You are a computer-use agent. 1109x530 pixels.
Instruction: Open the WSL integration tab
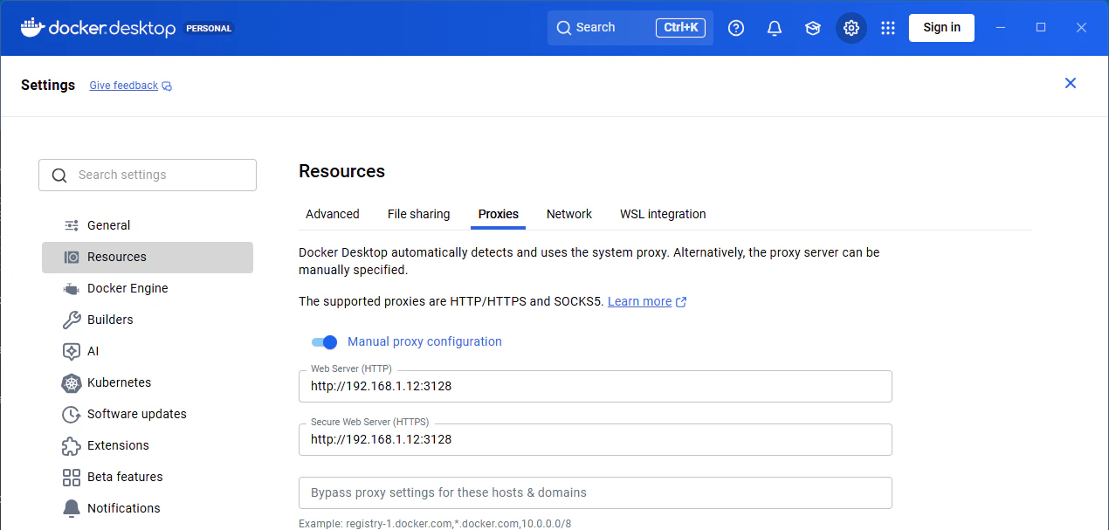(663, 214)
